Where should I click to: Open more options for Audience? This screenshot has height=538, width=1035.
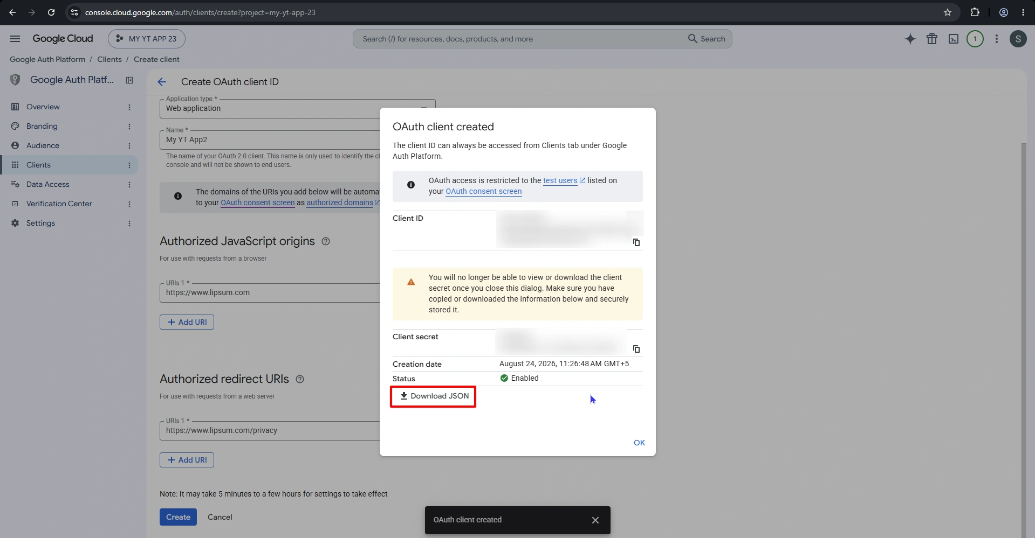(129, 146)
